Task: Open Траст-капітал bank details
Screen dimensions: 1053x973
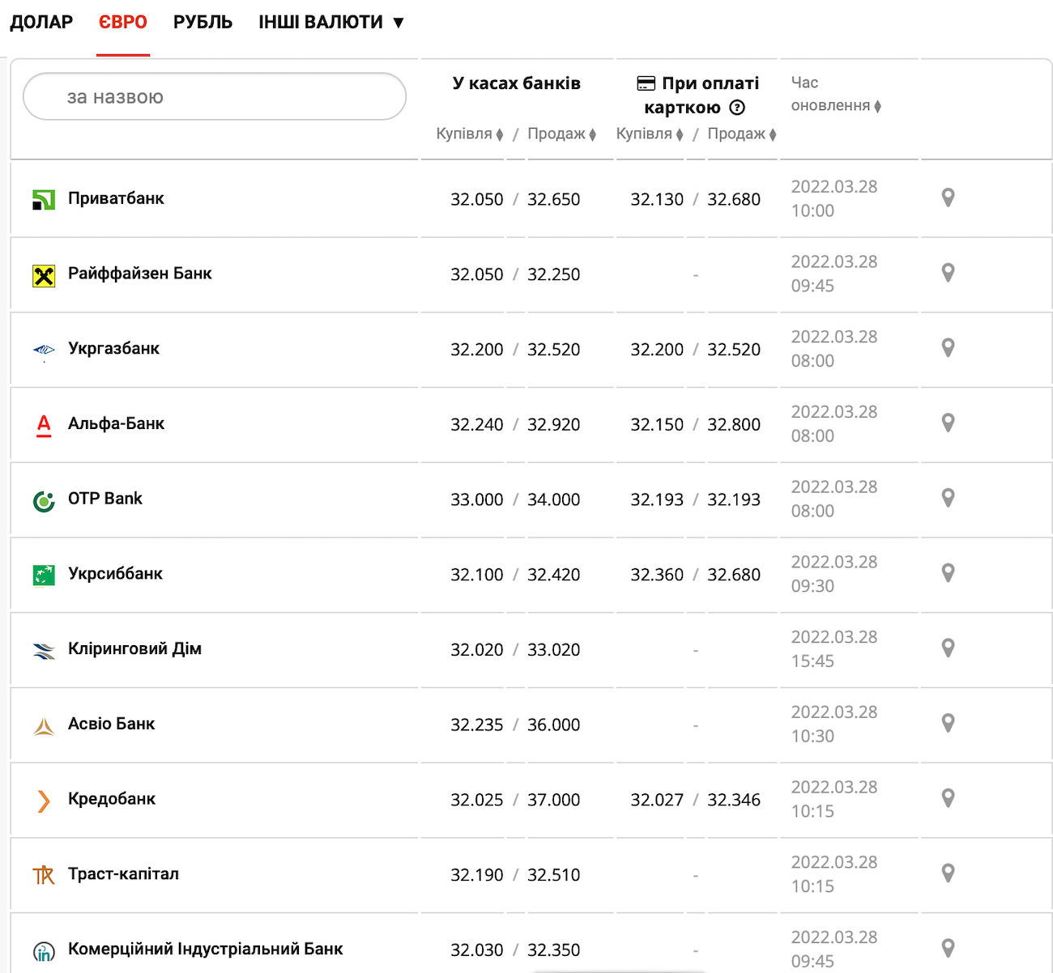Action: 123,874
